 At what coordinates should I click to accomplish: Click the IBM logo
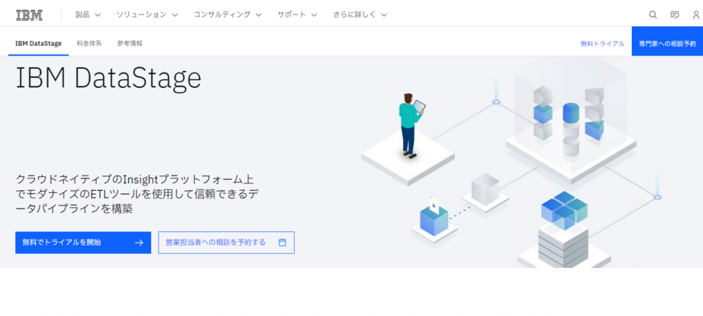click(29, 14)
